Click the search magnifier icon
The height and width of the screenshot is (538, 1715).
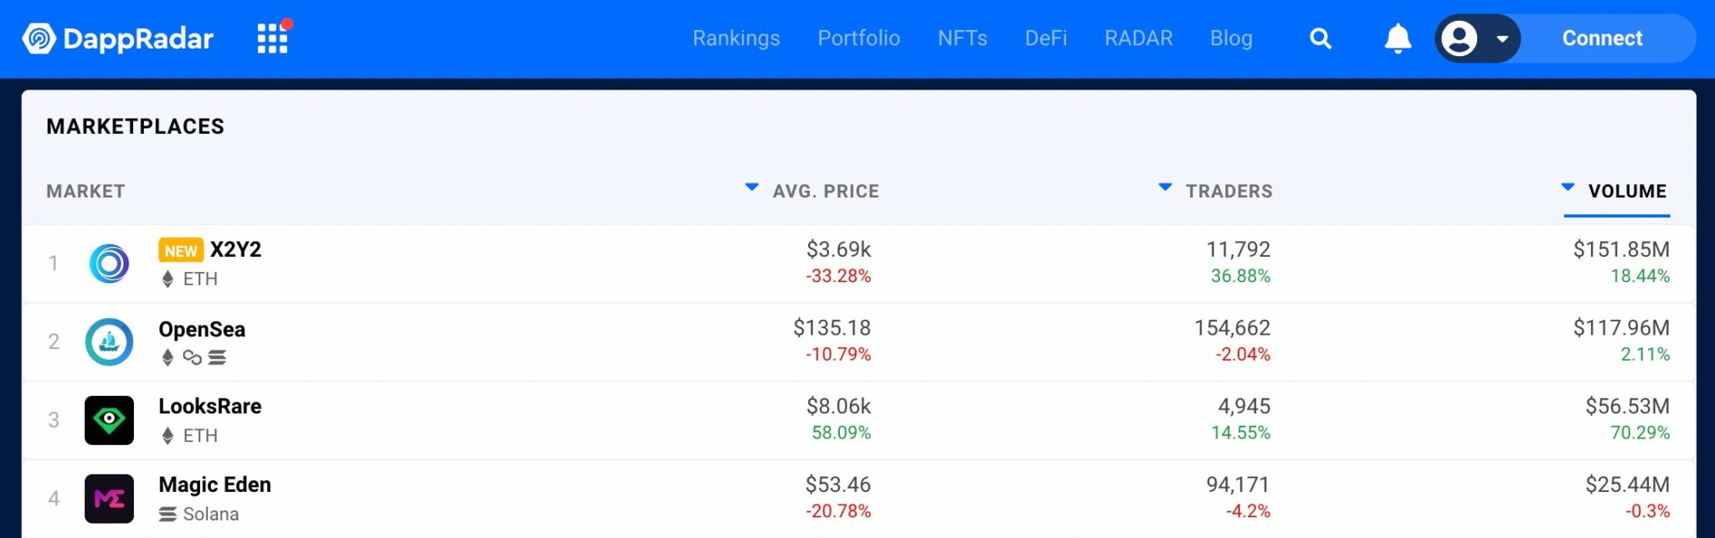(x=1321, y=38)
